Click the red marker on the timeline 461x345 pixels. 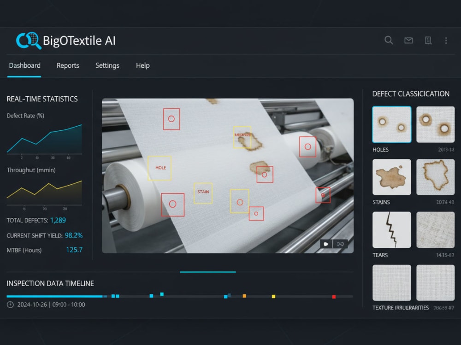click(x=334, y=297)
